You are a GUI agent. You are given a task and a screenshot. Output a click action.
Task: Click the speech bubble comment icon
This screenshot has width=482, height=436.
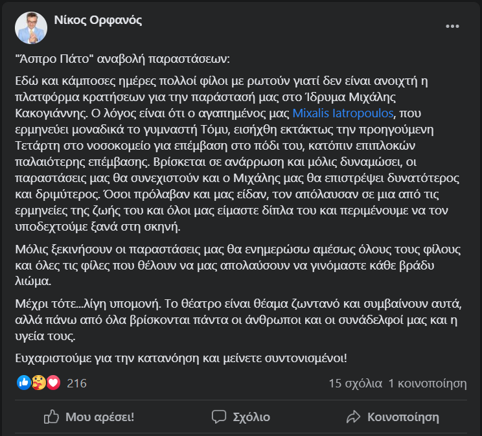click(219, 417)
